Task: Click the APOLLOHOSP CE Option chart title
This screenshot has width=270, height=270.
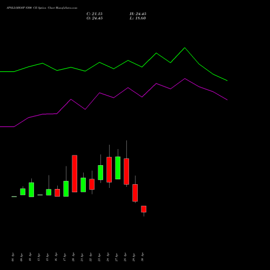Action: pos(42,8)
